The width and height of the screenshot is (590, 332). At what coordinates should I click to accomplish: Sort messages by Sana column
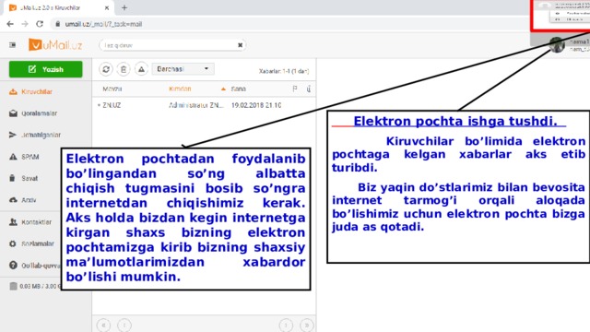tap(238, 89)
